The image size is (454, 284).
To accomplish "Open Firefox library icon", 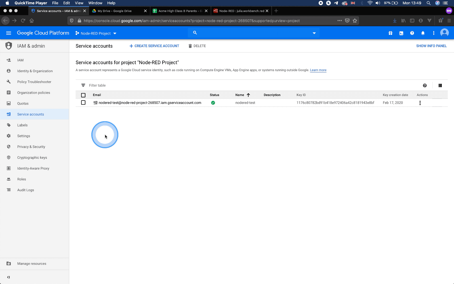I will click(x=403, y=20).
